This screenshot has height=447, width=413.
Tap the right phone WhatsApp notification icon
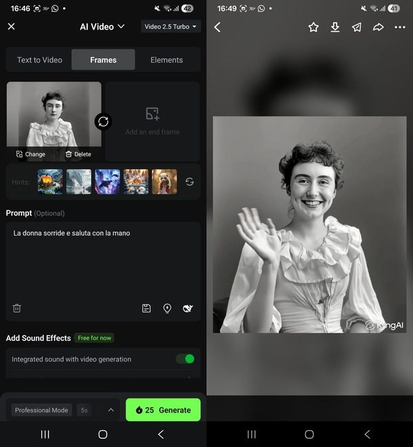[x=261, y=9]
